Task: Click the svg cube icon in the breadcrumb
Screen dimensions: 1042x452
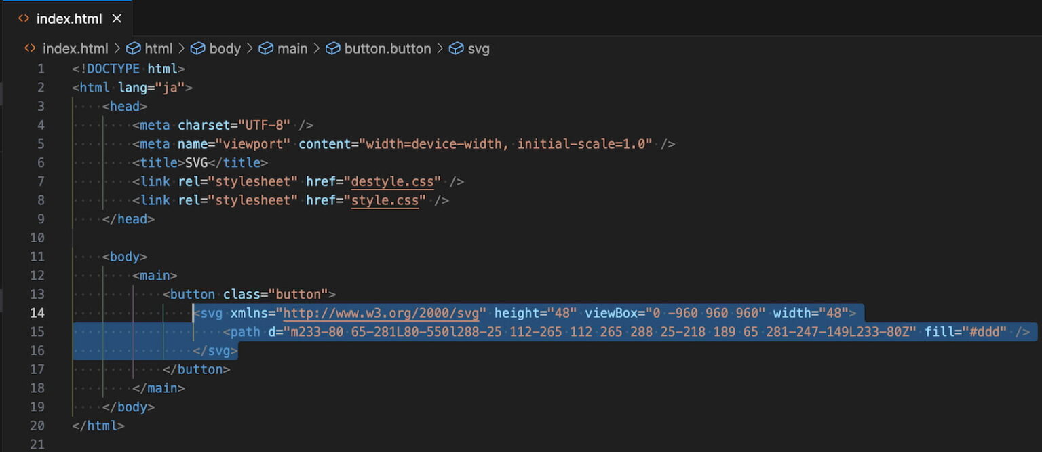Action: point(456,48)
